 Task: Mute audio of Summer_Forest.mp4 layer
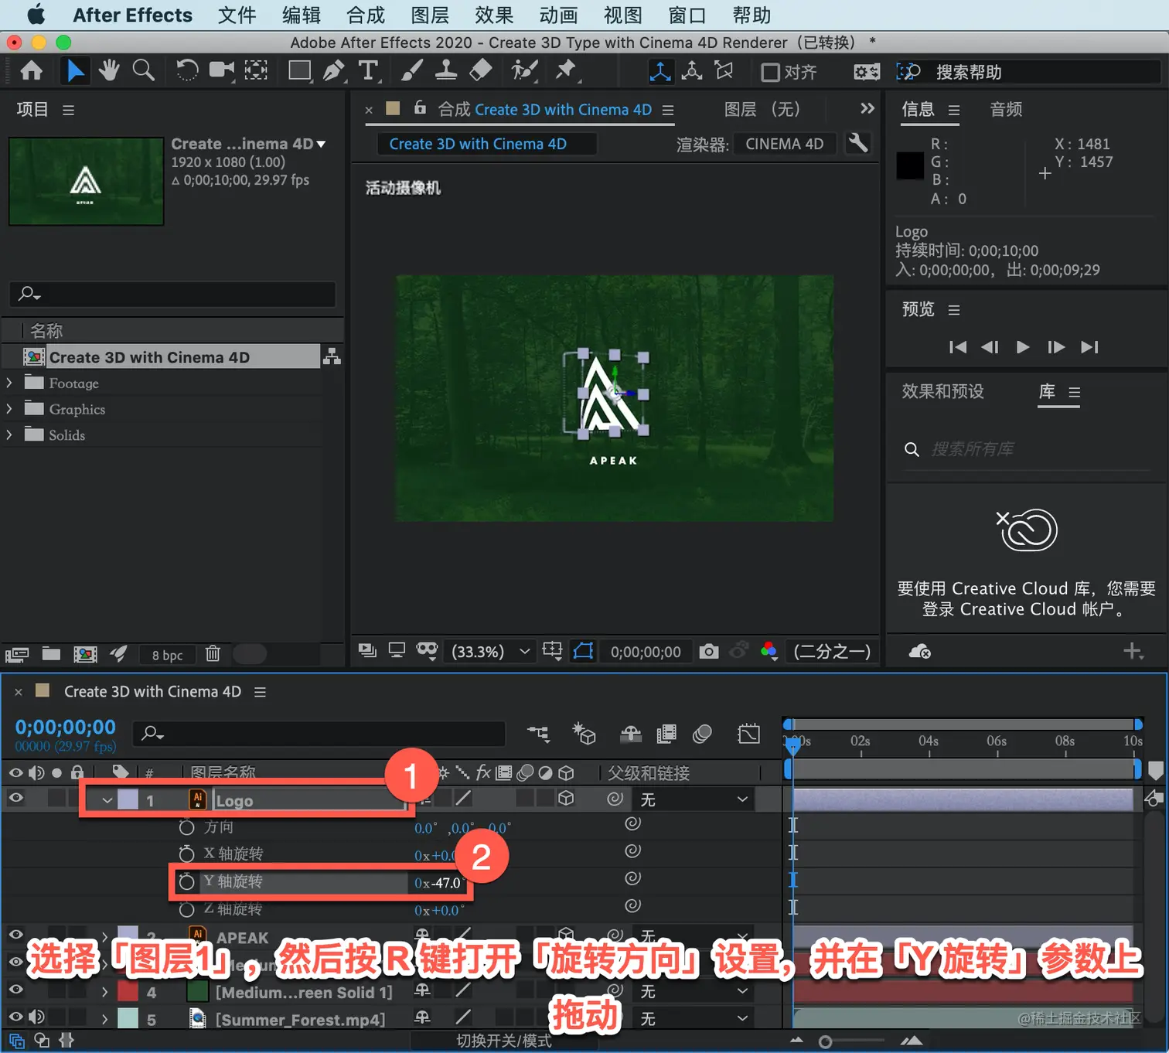(36, 1017)
